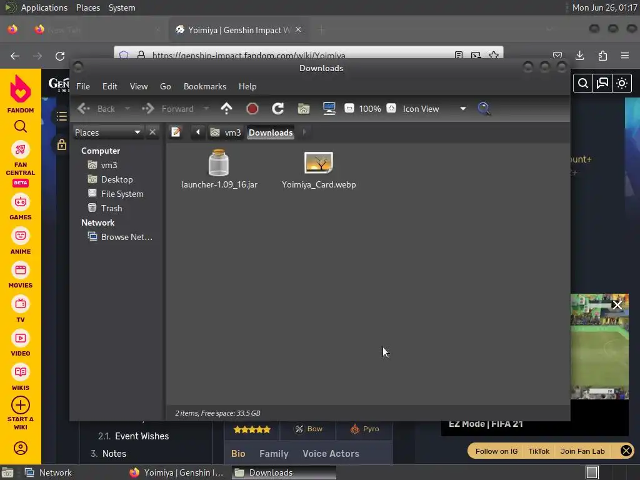640x480 pixels.
Task: Click Join Fan Lab link
Action: pyautogui.click(x=582, y=451)
